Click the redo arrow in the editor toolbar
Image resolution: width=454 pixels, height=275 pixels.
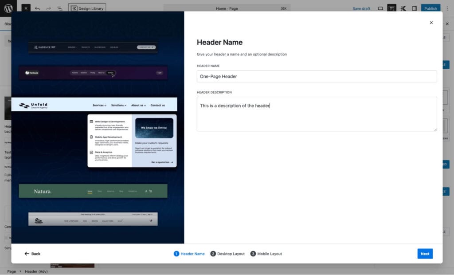[x=48, y=8]
